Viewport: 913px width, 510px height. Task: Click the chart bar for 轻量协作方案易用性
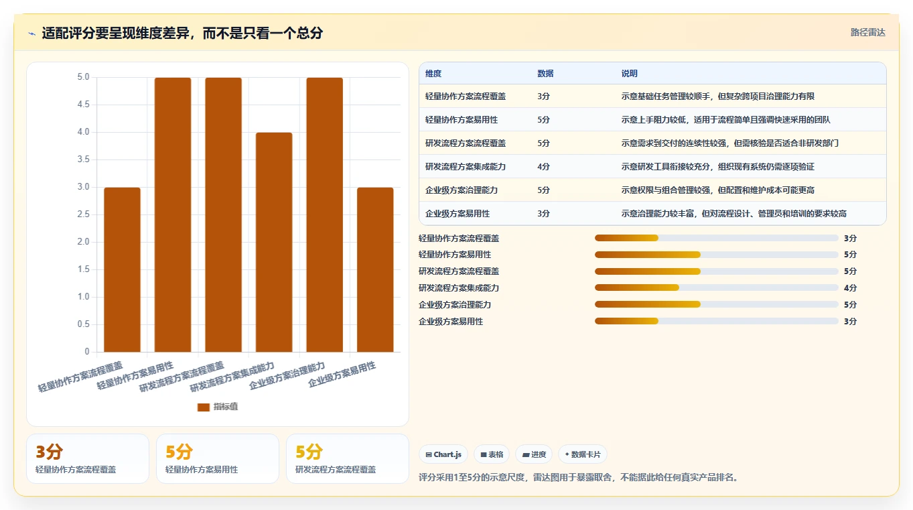point(173,214)
